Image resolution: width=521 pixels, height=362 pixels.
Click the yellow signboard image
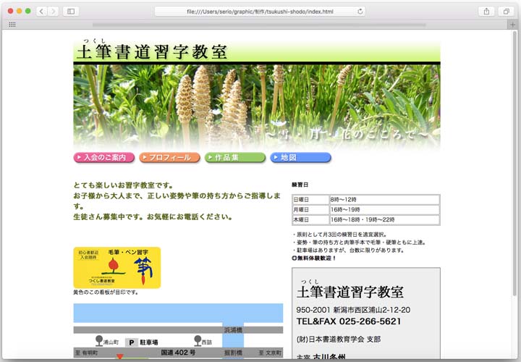click(117, 267)
